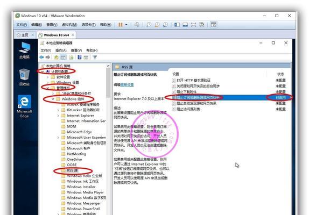The image size is (309, 215).
Task: Open VMware 选项卡(T) menu
Action: (88, 25)
